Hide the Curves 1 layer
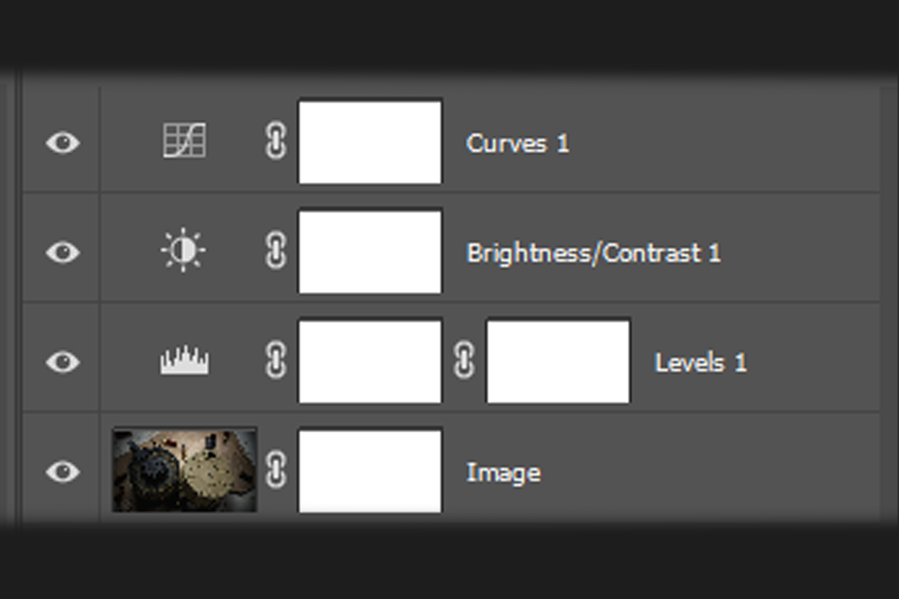Screen dimensions: 899x599 tap(63, 143)
